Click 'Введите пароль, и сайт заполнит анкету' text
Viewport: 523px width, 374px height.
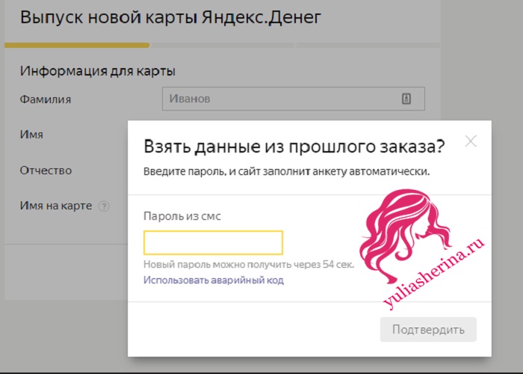click(246, 171)
